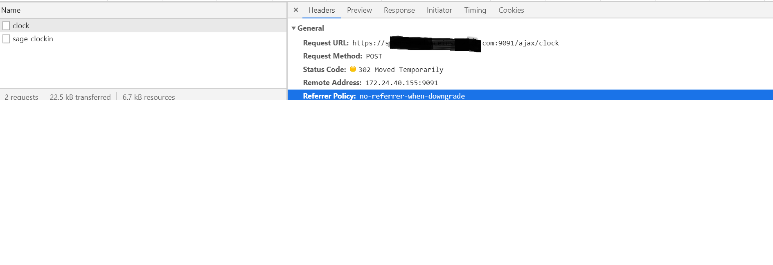Click the 302 Moved Temporarily text
The height and width of the screenshot is (265, 773).
click(x=401, y=70)
